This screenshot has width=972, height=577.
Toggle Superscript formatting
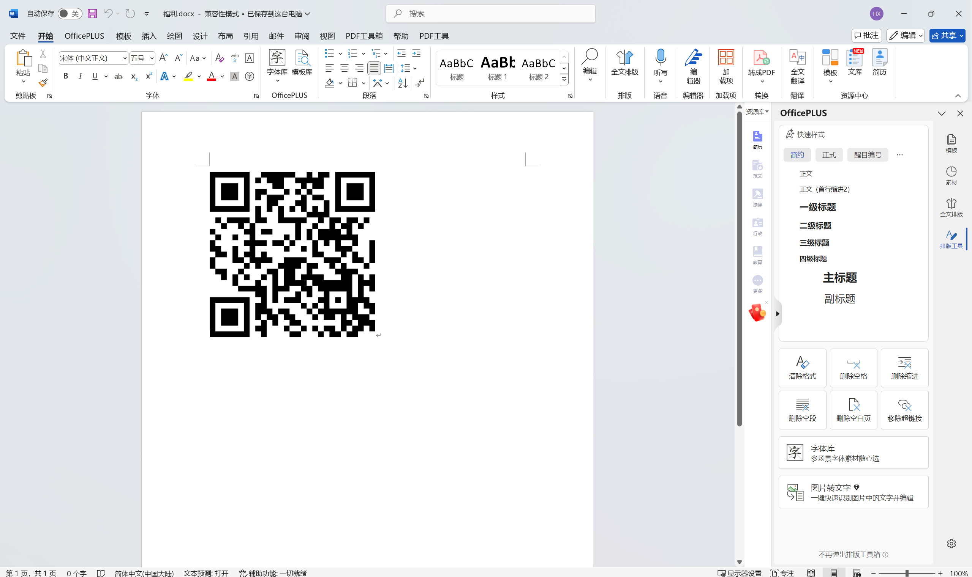148,76
